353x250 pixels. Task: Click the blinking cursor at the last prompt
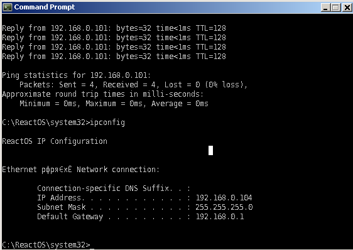pos(92,248)
